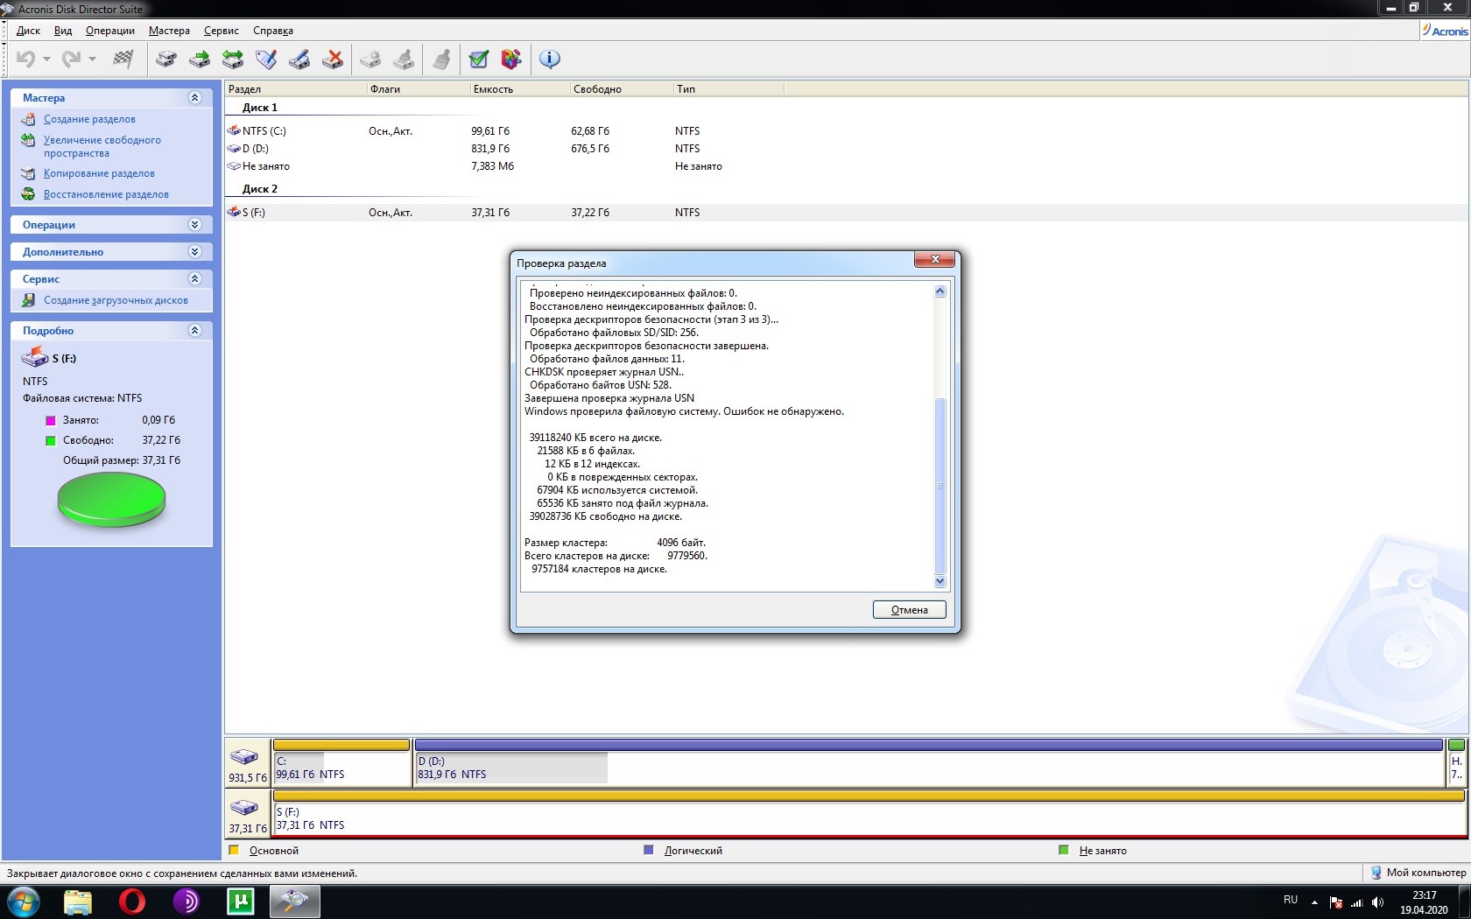Click the Тип column header
This screenshot has height=919, width=1471.
click(x=728, y=89)
